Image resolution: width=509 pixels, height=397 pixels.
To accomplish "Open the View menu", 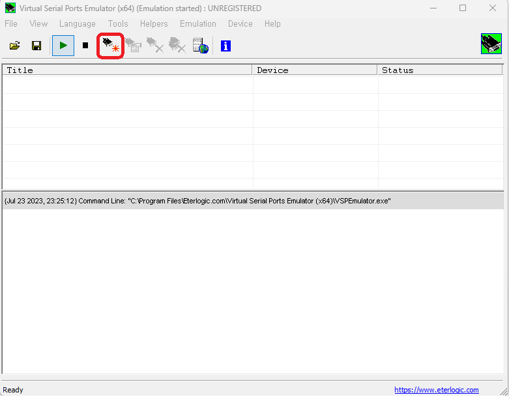I will 38,24.
